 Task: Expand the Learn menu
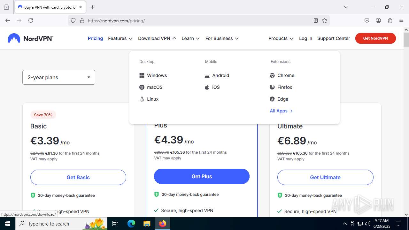pos(191,38)
